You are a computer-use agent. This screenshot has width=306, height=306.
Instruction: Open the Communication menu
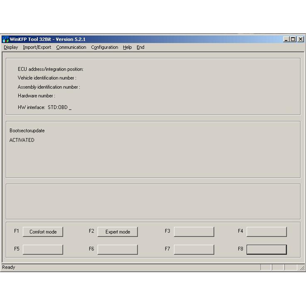(71, 47)
